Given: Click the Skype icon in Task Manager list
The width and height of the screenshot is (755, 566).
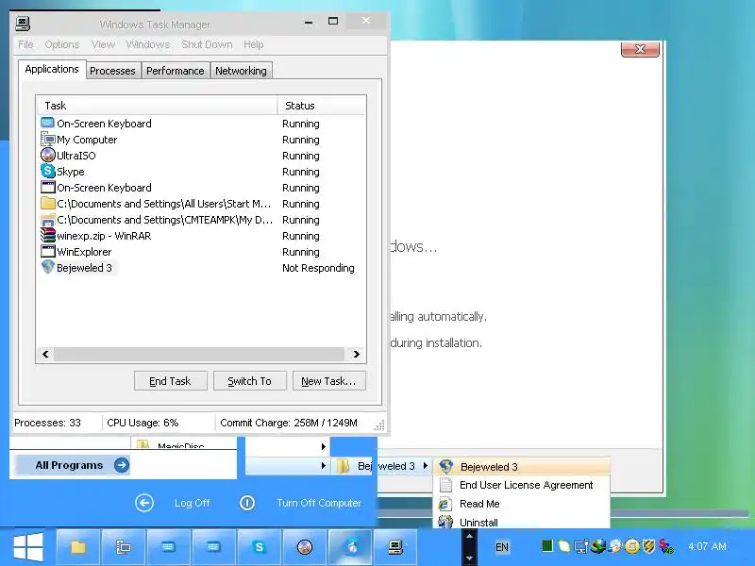Looking at the screenshot, I should (48, 172).
